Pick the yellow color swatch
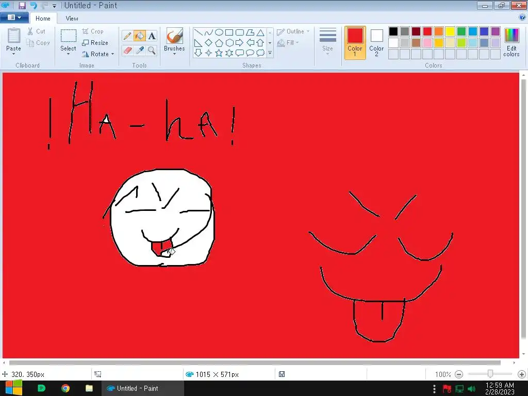 click(450, 31)
